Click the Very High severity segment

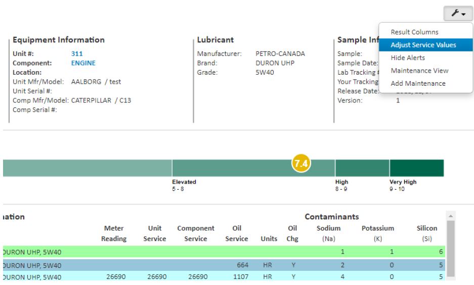tap(416, 168)
